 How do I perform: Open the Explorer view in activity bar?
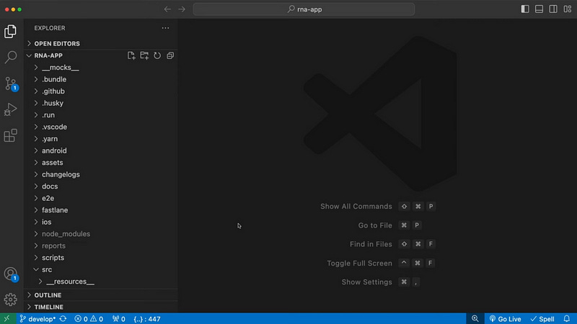[x=10, y=32]
